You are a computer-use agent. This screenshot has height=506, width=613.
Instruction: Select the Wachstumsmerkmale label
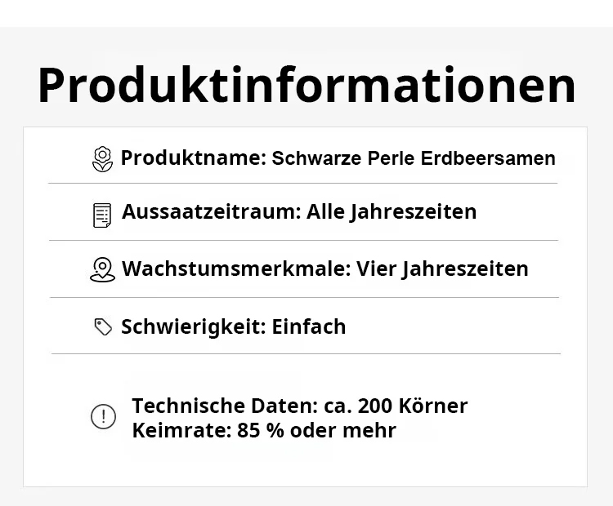(236, 269)
